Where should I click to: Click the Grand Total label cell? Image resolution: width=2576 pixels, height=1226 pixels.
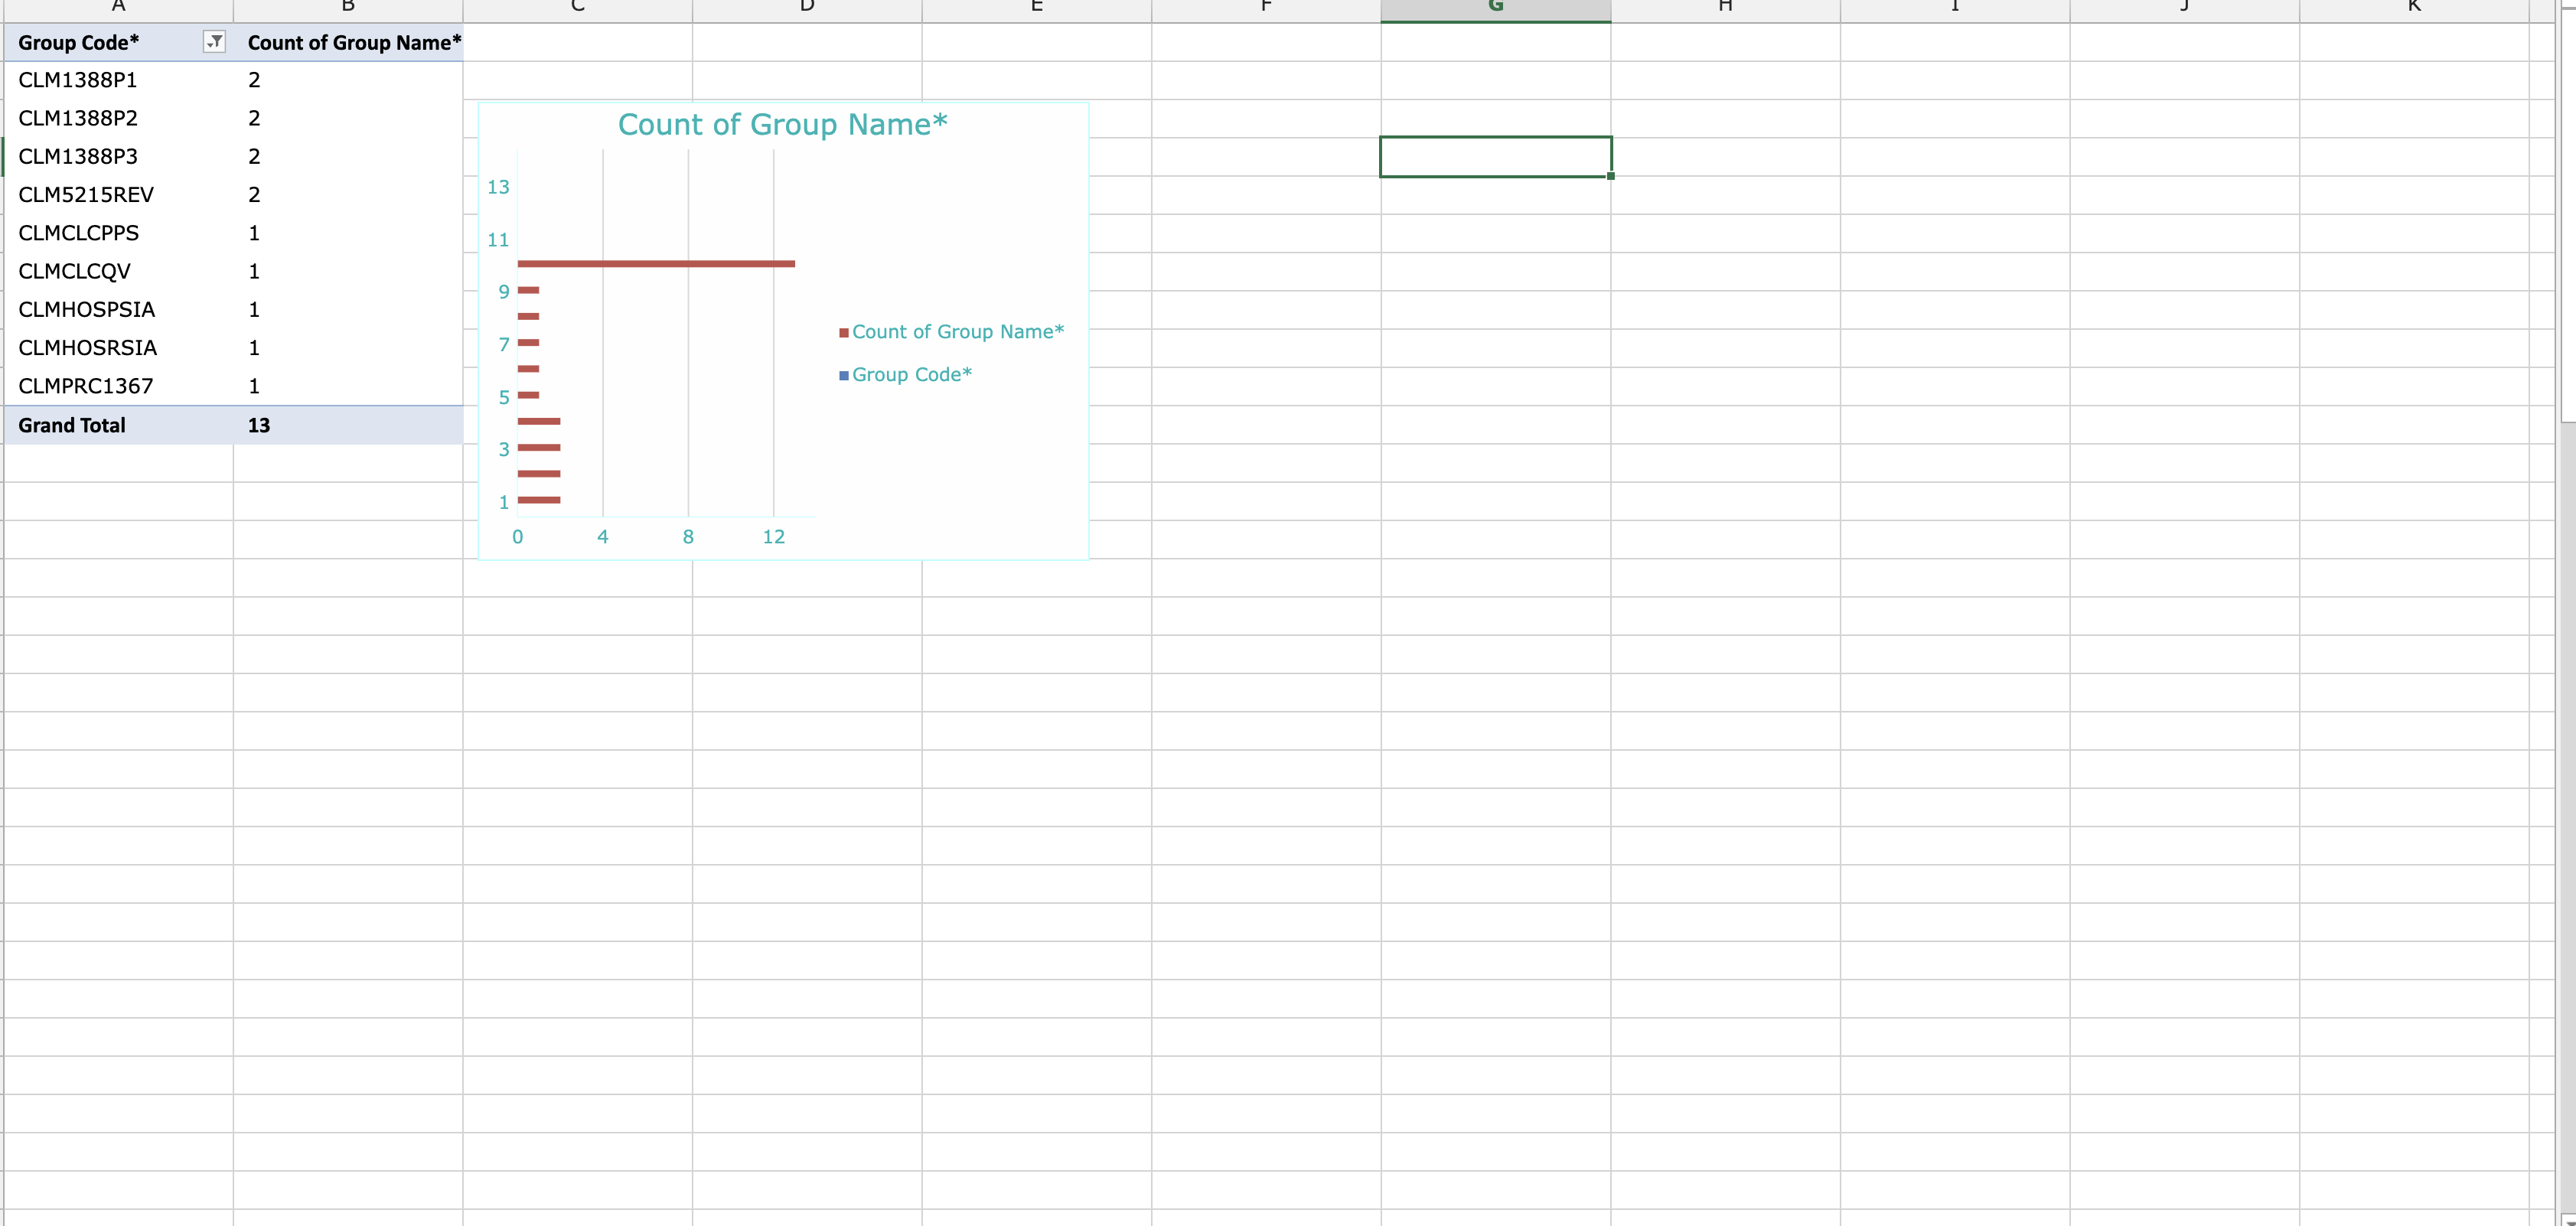(x=72, y=425)
